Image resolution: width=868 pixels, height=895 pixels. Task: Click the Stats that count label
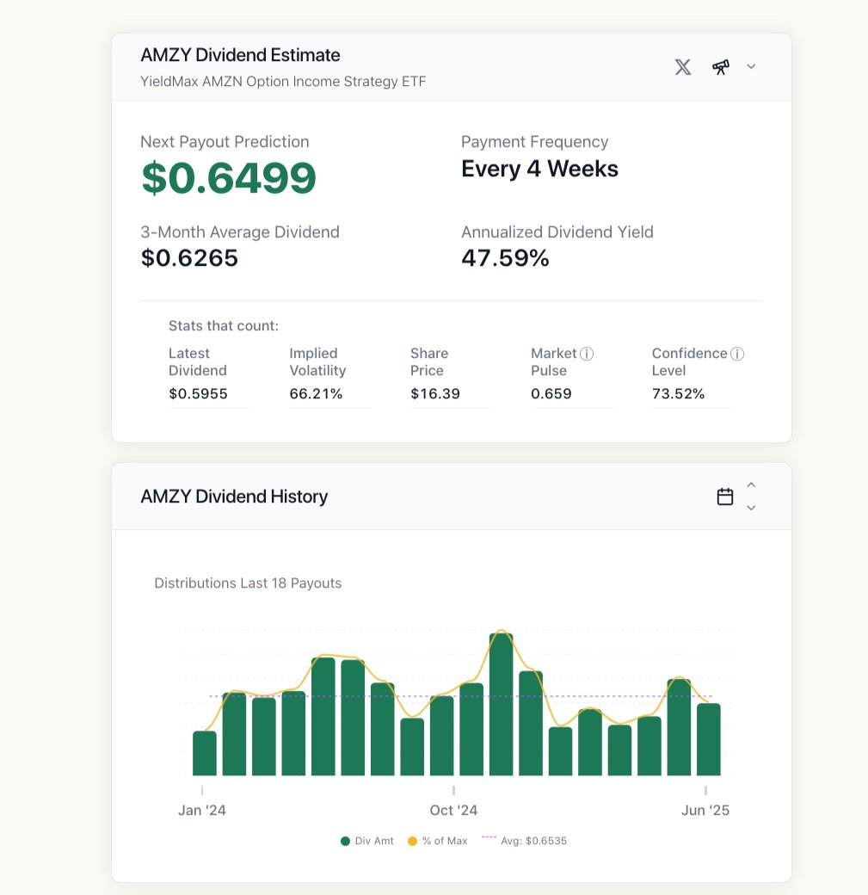click(x=224, y=326)
